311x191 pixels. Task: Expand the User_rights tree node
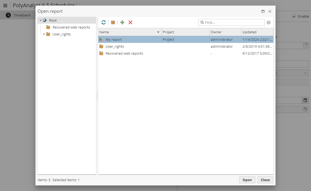44,34
